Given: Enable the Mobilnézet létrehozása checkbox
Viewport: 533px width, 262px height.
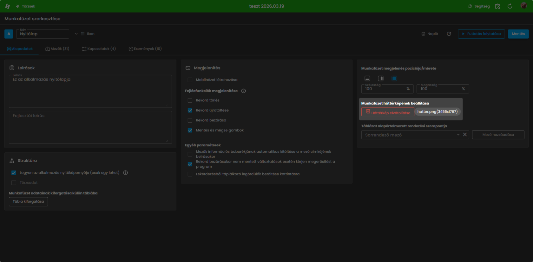Looking at the screenshot, I should pos(190,80).
